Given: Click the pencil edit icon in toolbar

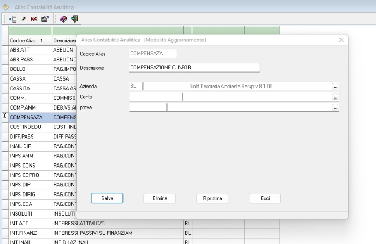Looking at the screenshot, I should click(23, 19).
